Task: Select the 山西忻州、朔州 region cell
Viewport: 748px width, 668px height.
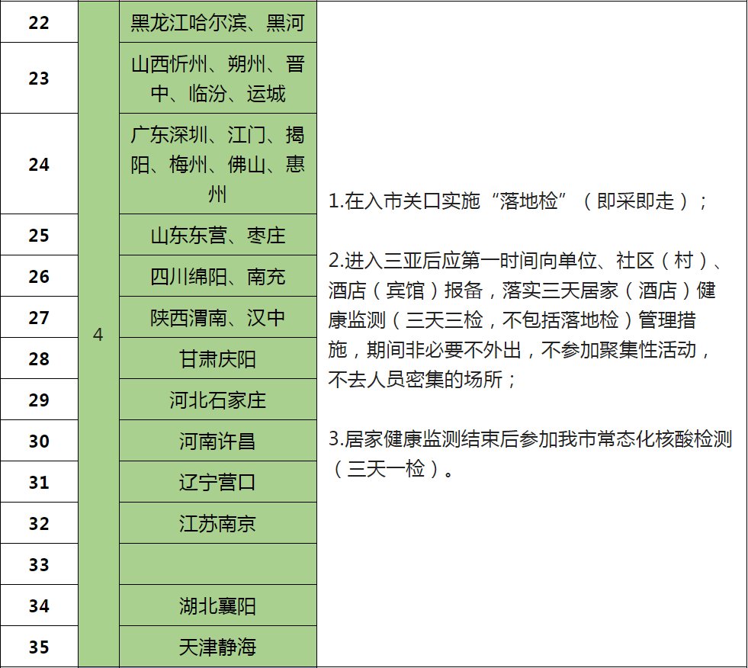Action: (217, 79)
